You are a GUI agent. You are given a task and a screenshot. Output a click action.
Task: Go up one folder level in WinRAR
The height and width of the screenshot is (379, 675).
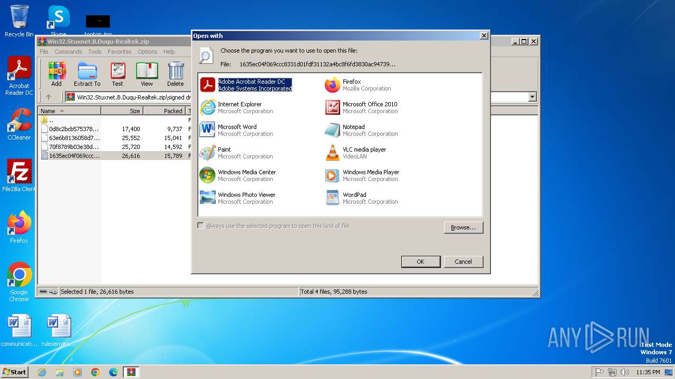click(49, 97)
